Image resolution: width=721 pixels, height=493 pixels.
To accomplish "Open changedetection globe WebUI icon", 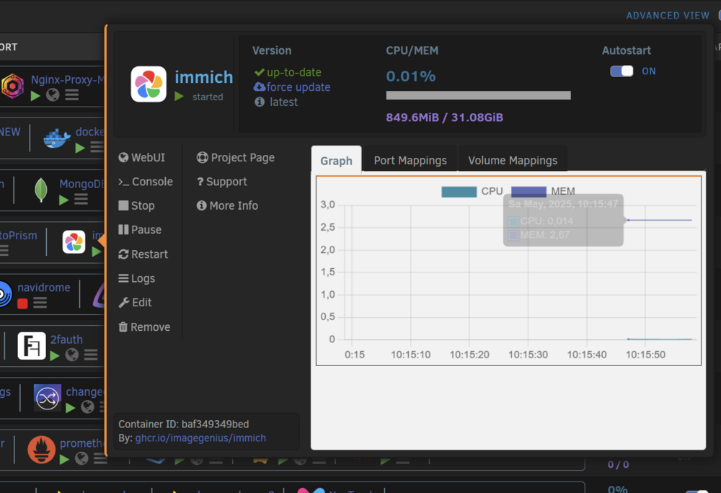I will click(87, 407).
